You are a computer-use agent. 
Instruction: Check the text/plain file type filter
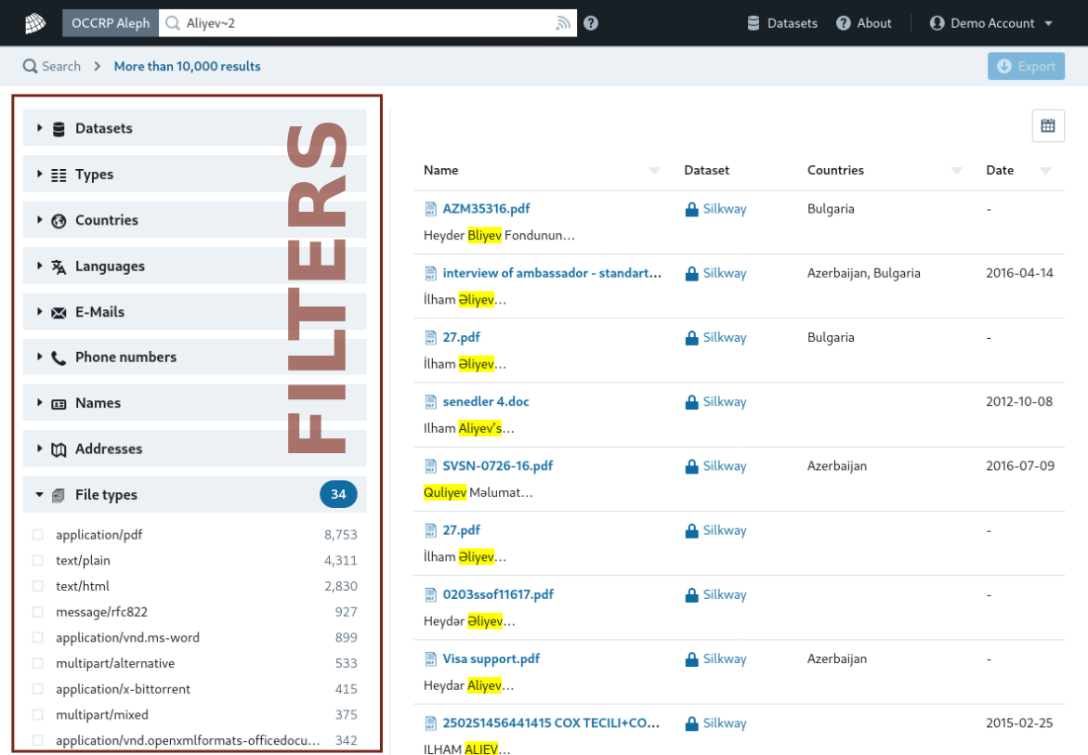[37, 560]
